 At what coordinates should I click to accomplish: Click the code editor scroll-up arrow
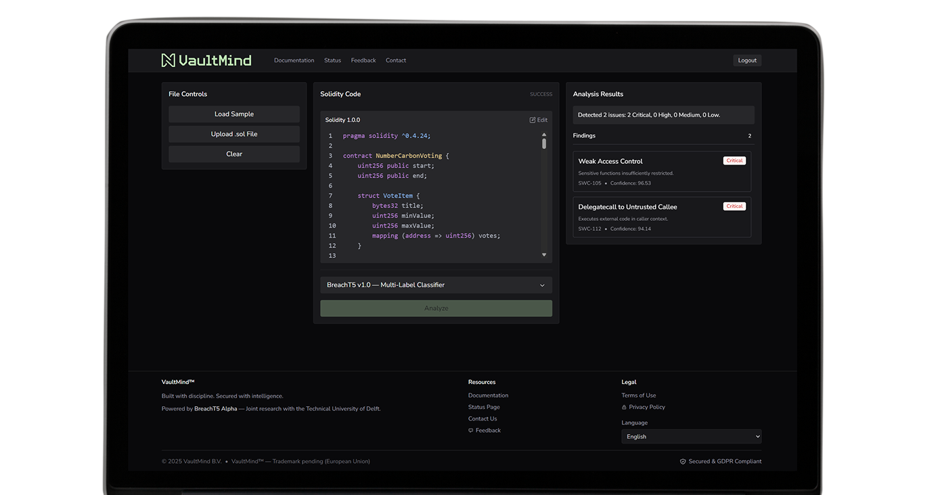[x=544, y=135]
